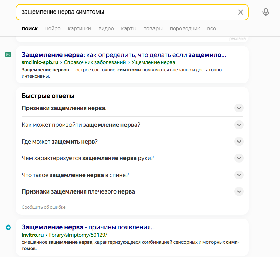Switch to the 'карты' tab
280x257 pixels.
click(129, 29)
